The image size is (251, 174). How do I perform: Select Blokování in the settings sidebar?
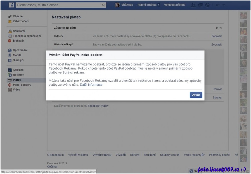pos(19,41)
